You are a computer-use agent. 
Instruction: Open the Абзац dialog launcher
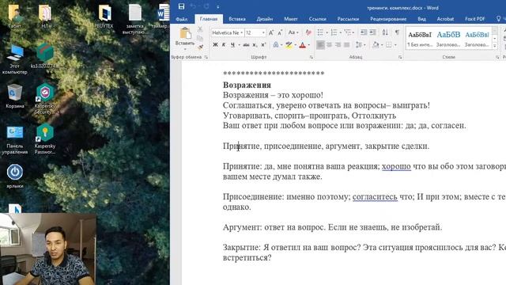pos(400,57)
